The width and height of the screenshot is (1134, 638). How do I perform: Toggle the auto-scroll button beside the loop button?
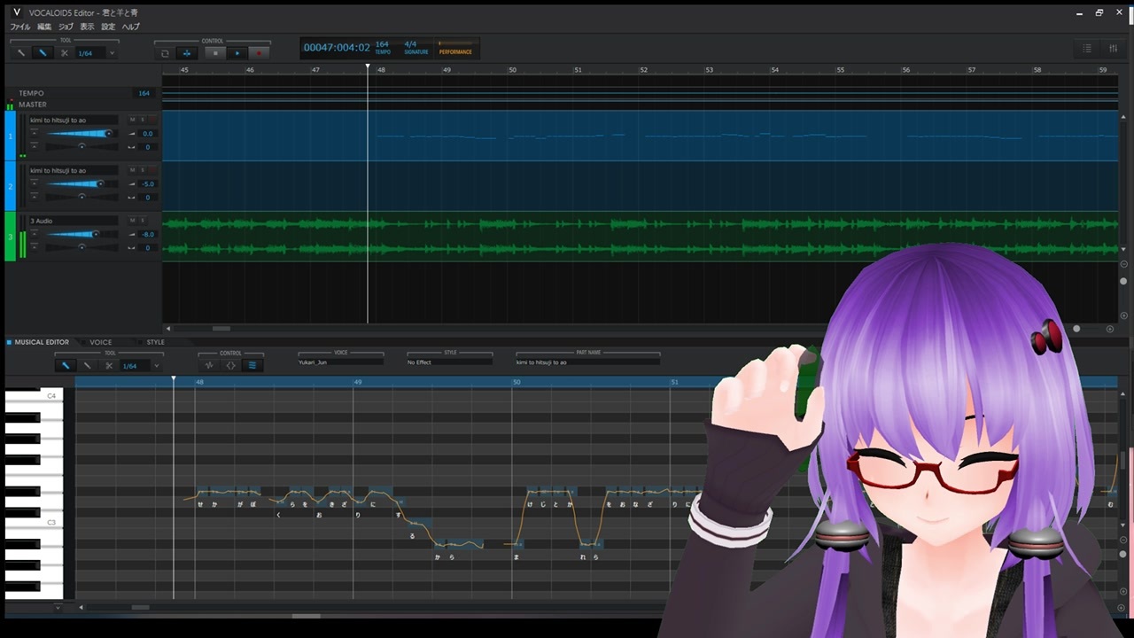(x=187, y=53)
